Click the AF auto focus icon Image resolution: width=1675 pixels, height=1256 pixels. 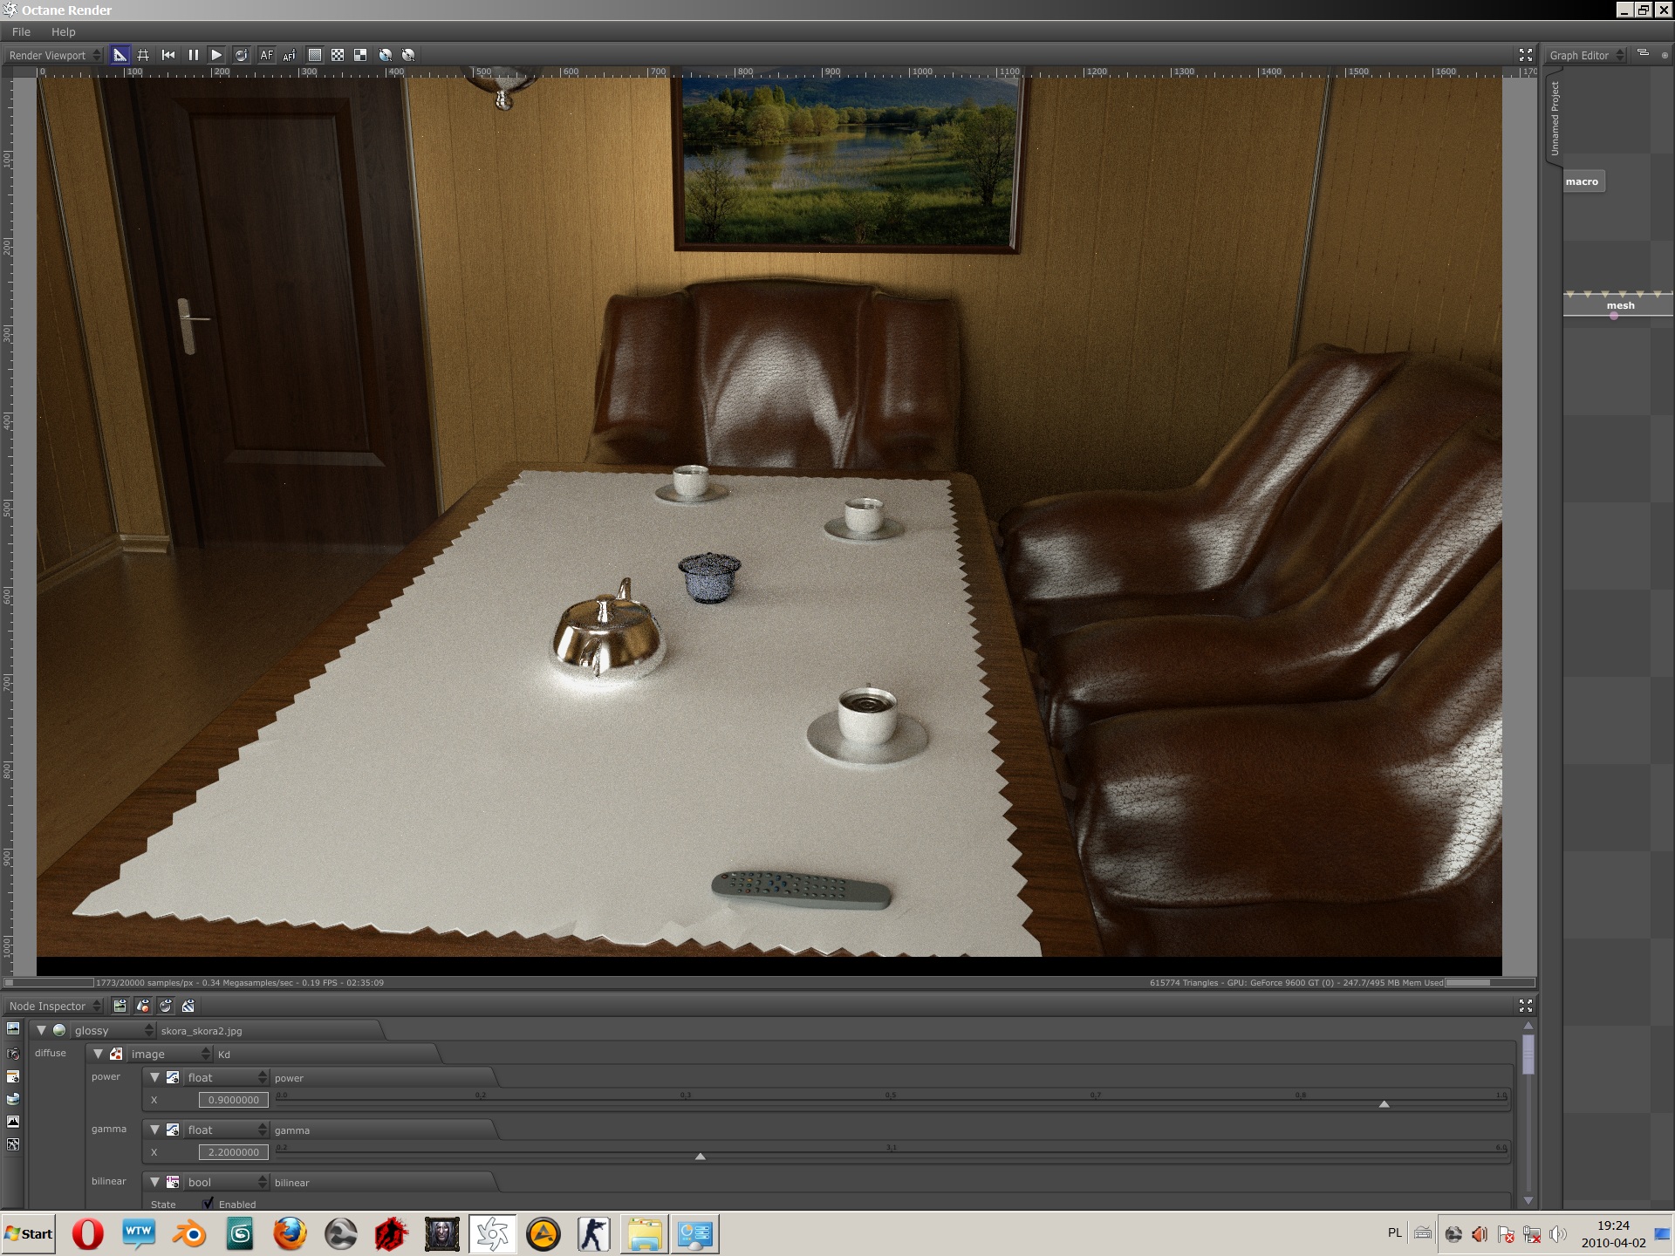click(266, 55)
